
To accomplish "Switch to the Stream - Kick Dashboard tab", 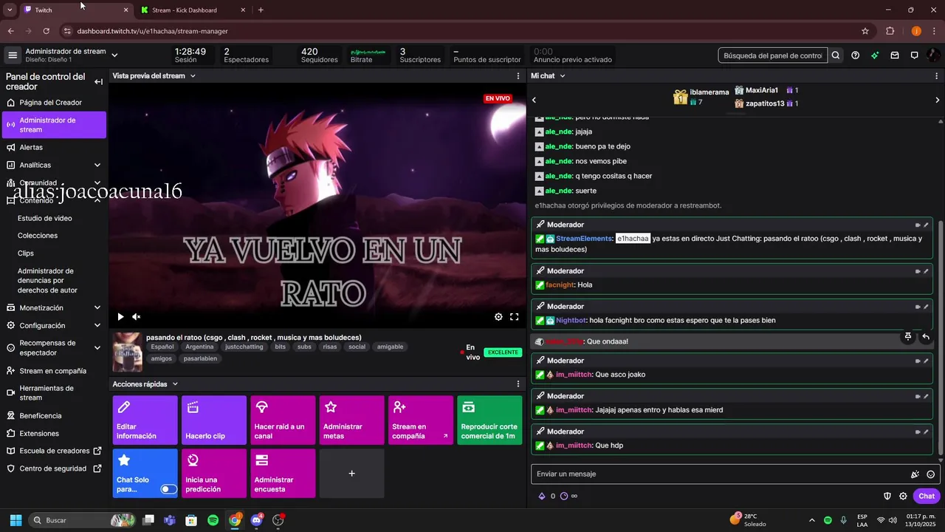I will pyautogui.click(x=193, y=10).
